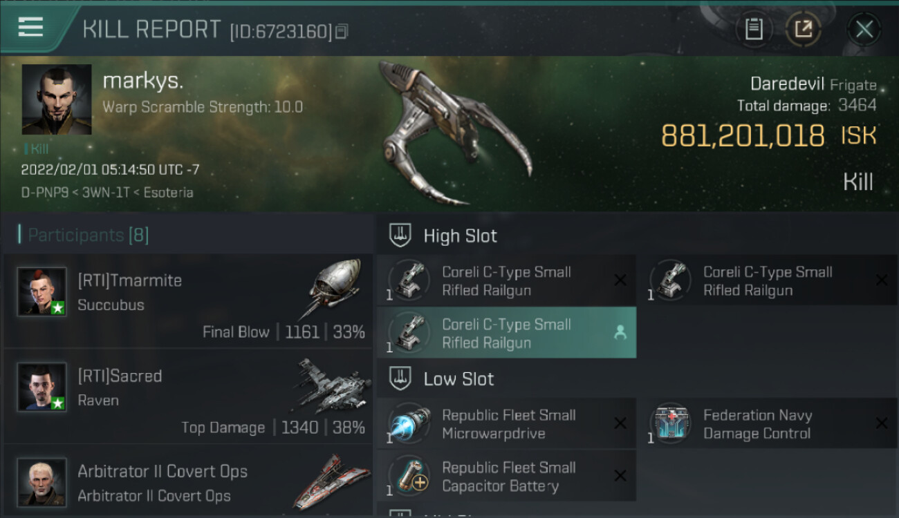Share the kill report externally

click(x=804, y=29)
